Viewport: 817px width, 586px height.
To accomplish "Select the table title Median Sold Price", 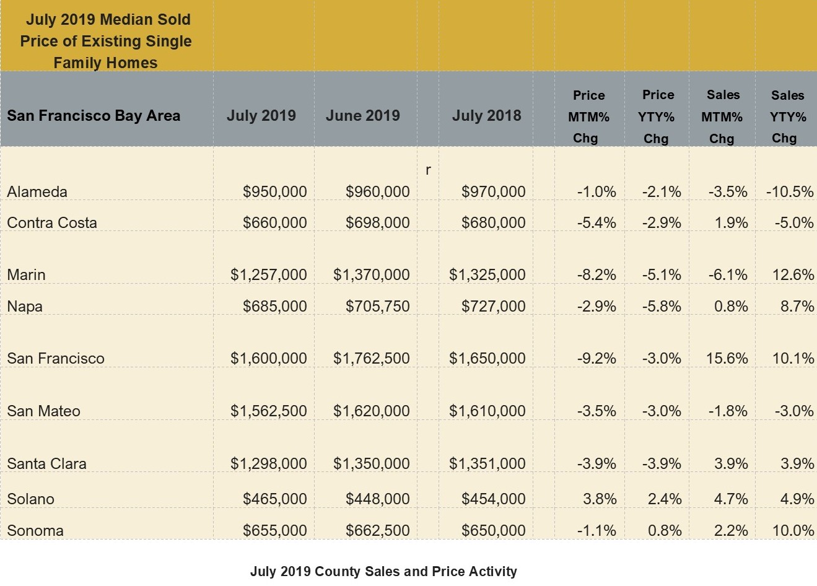I will pyautogui.click(x=106, y=41).
